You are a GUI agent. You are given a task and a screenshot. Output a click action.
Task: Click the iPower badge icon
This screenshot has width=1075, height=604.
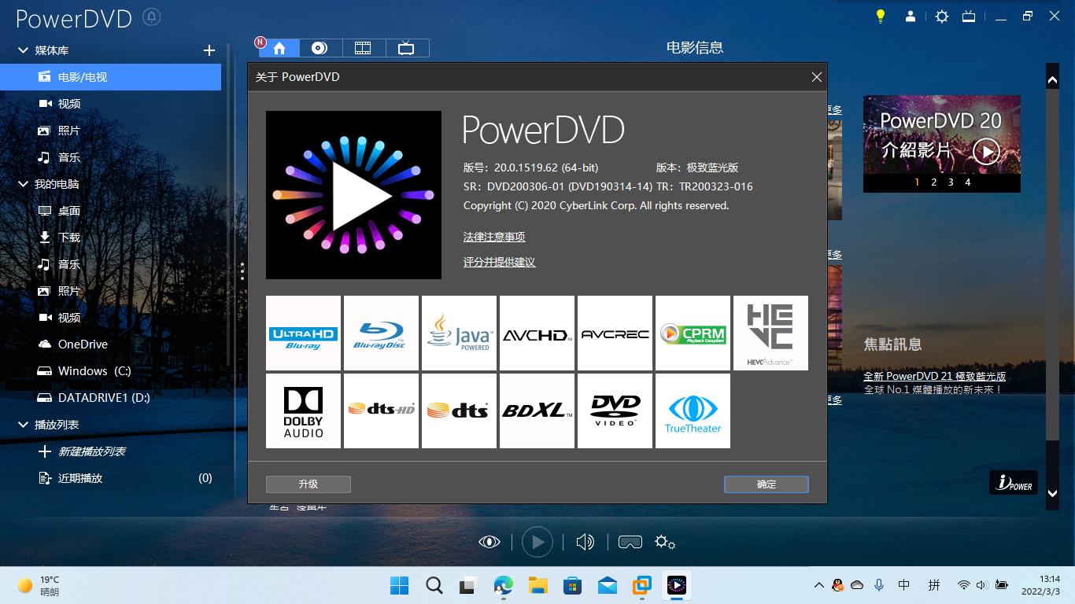(x=1014, y=483)
